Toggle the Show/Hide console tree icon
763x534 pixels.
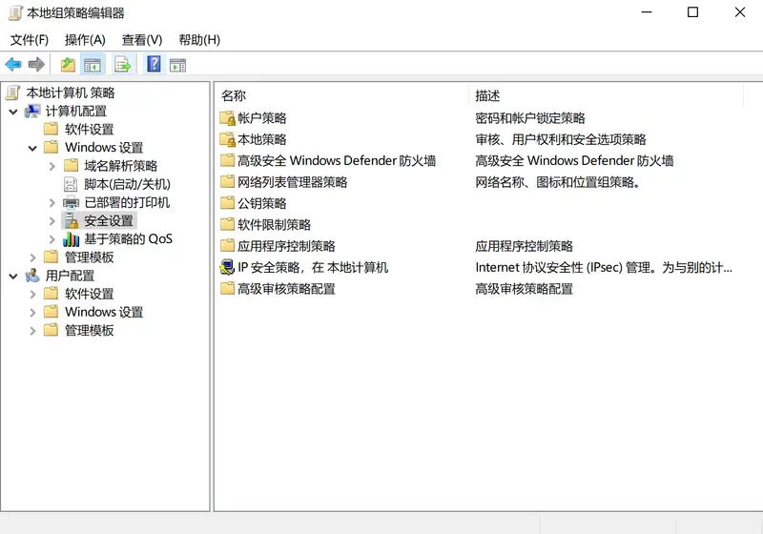pos(92,64)
